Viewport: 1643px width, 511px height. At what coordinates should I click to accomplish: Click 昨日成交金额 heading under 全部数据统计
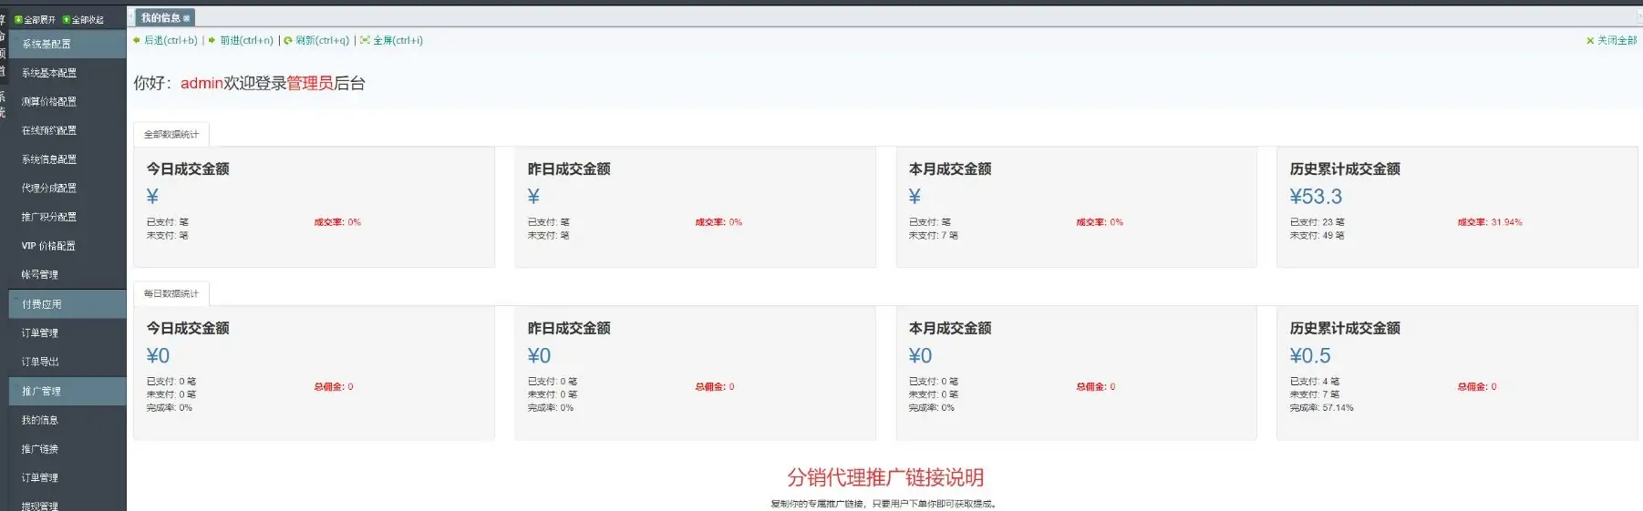(569, 169)
